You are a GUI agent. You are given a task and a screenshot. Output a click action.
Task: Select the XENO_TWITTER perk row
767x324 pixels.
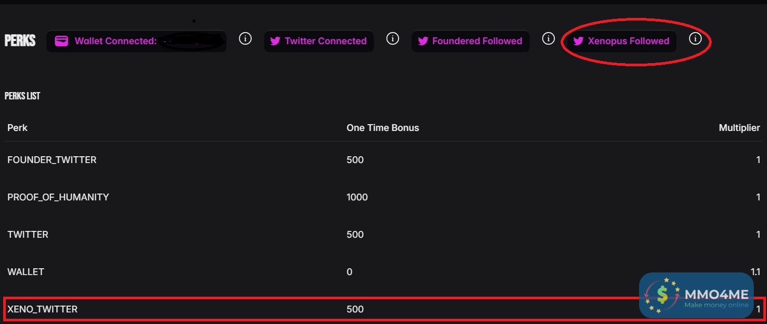pos(42,309)
